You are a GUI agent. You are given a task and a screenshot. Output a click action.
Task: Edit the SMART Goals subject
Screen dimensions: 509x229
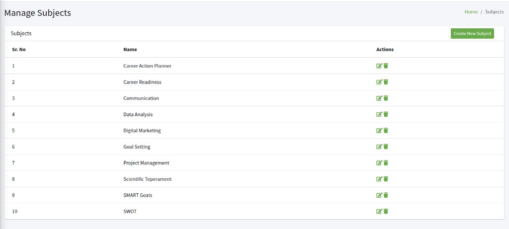point(379,195)
